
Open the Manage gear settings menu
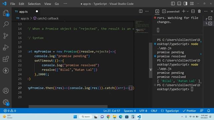pyautogui.click(x=6, y=102)
